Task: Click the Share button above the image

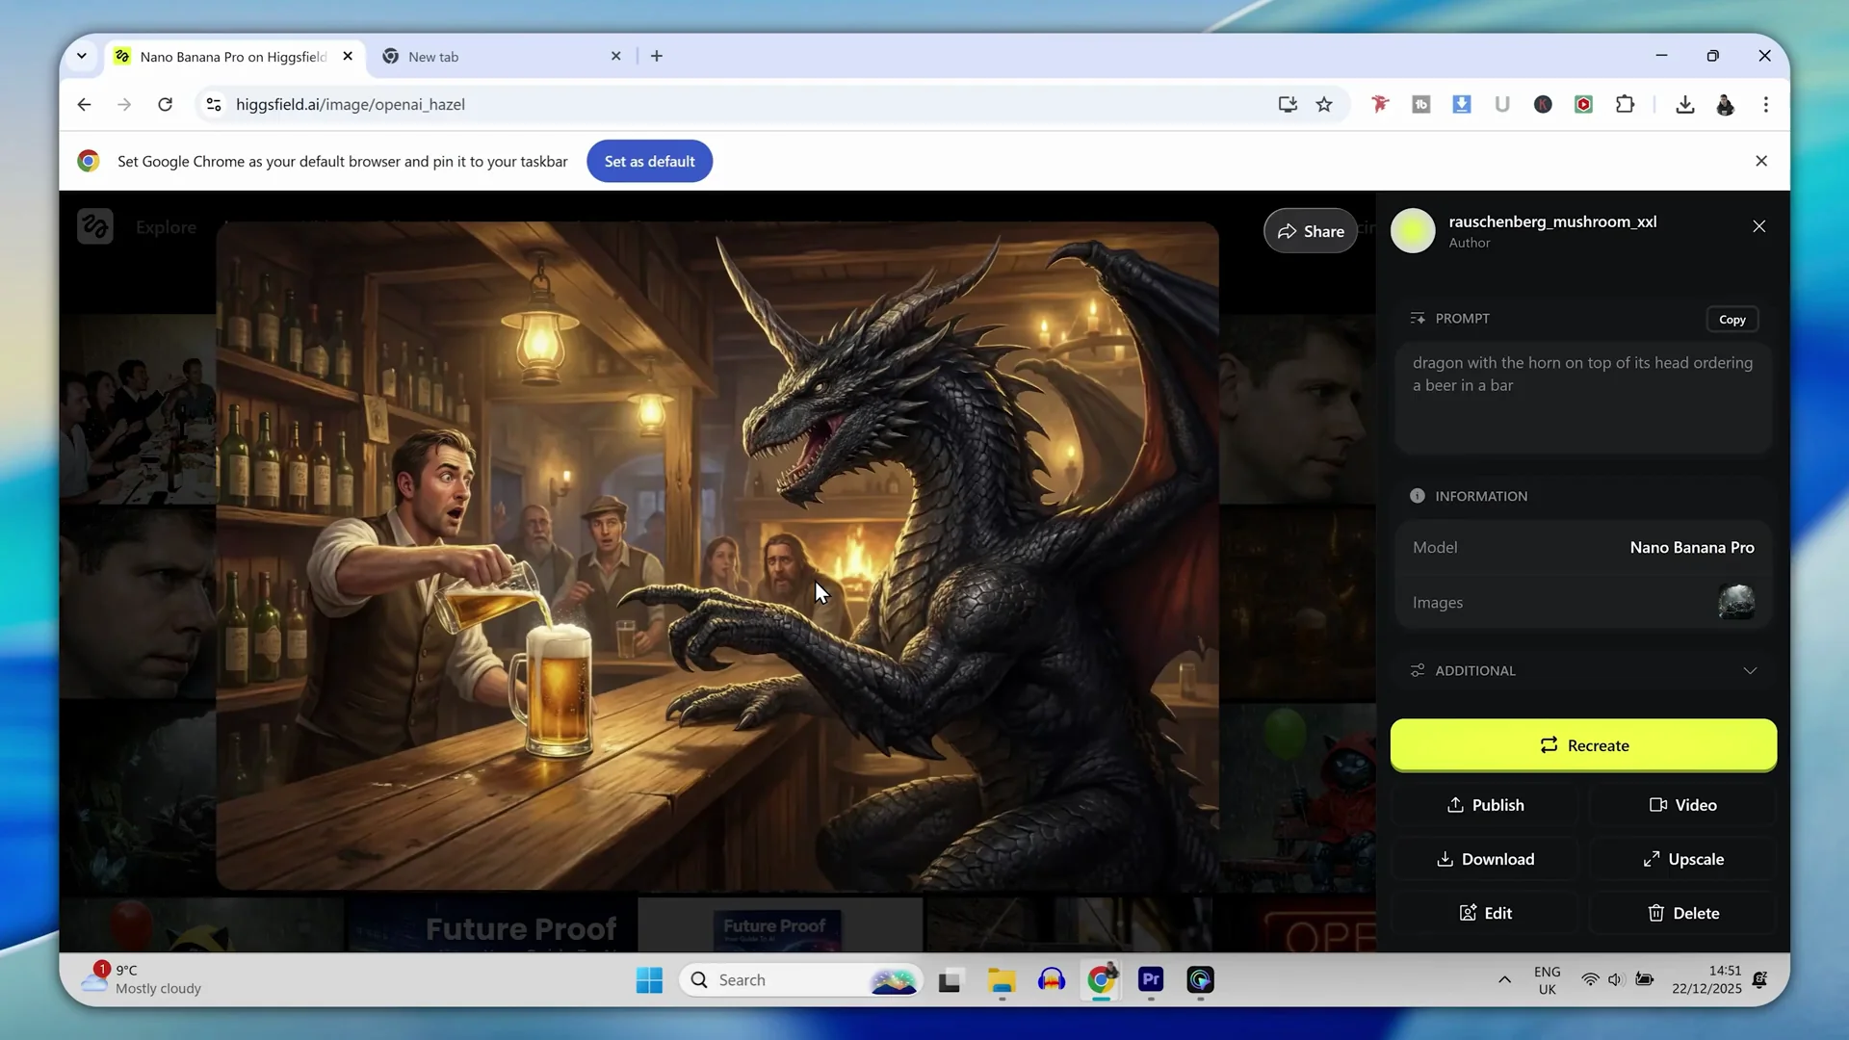Action: [1311, 231]
